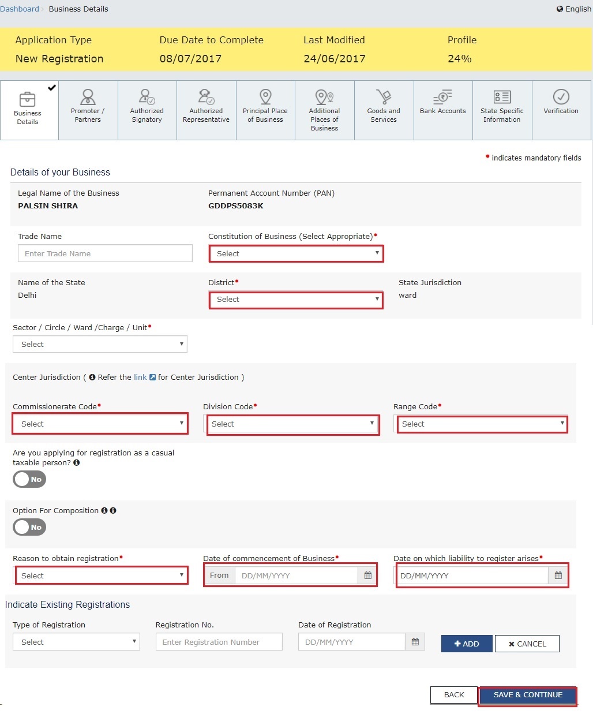Viewport: 593px width, 725px height.
Task: Open the Constitution of Business dropdown
Action: 295,253
